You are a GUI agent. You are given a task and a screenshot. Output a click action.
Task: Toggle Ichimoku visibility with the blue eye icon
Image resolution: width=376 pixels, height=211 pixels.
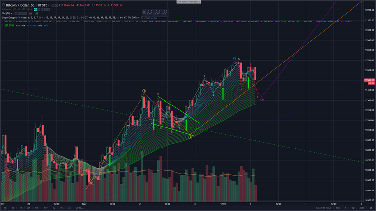point(35,9)
